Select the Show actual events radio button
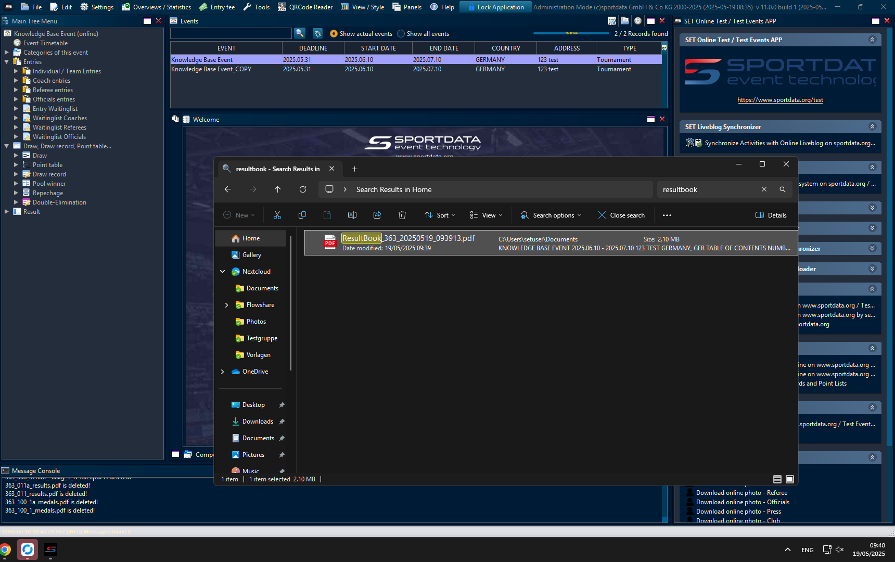The width and height of the screenshot is (895, 562). click(334, 34)
